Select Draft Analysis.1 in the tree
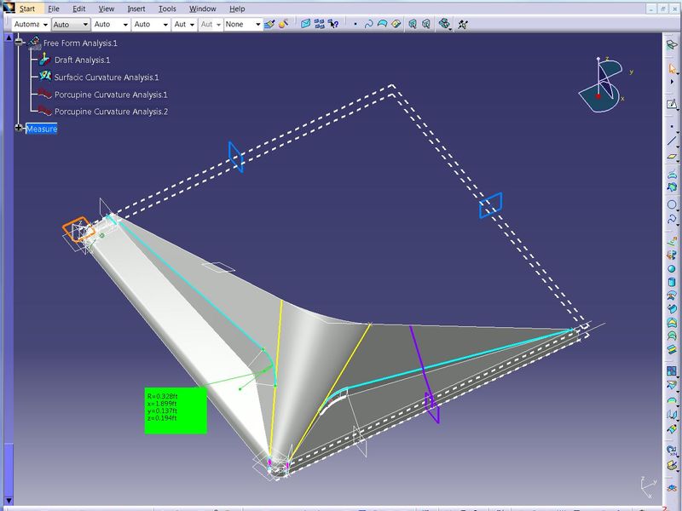 82,60
